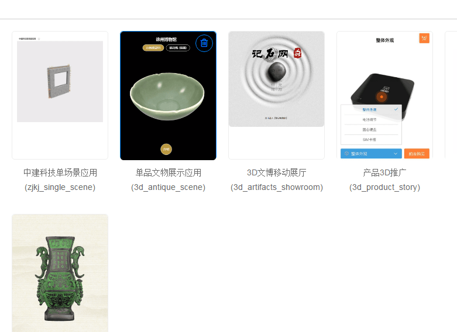457x332 pixels.
Task: Click the dark stone in ripple image
Action: (x=277, y=71)
